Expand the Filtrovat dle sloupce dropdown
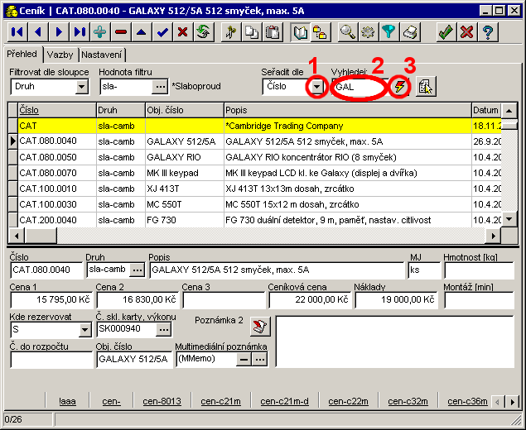The width and height of the screenshot is (526, 430). coord(81,86)
